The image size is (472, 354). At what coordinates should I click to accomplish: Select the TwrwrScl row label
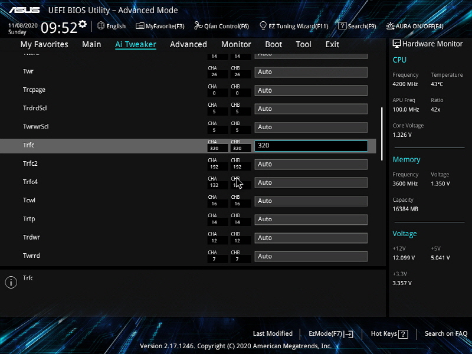pos(35,126)
